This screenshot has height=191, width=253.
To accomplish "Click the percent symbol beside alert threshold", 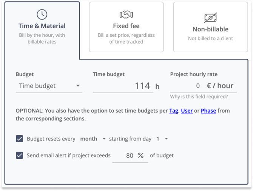I will click(x=141, y=155).
